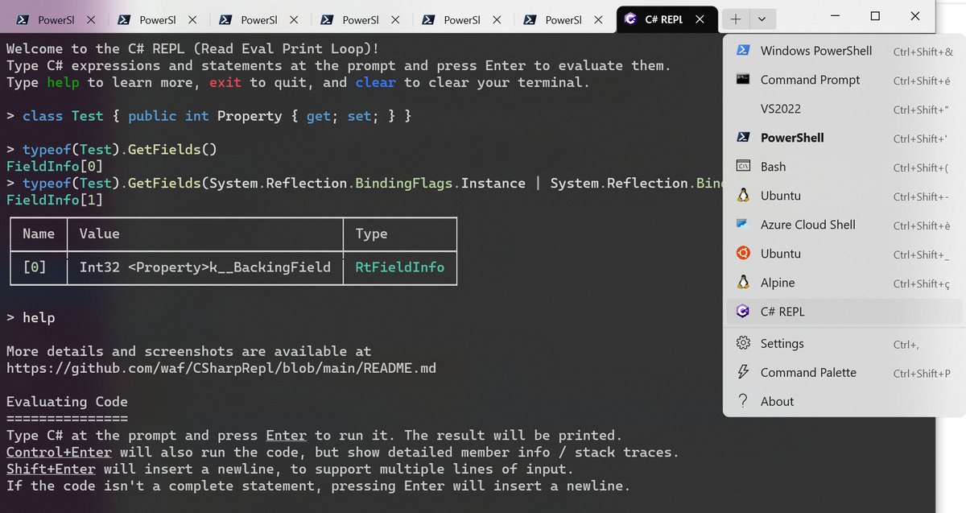Viewport: 966px width, 513px height.
Task: Click the terminal icon on the active tab
Action: [x=630, y=18]
